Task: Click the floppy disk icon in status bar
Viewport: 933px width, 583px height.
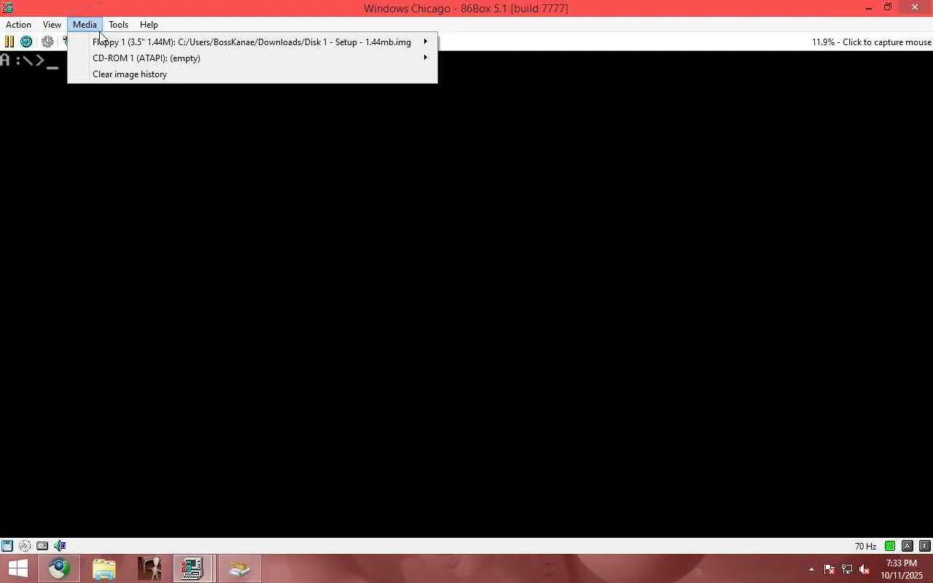Action: coord(7,546)
